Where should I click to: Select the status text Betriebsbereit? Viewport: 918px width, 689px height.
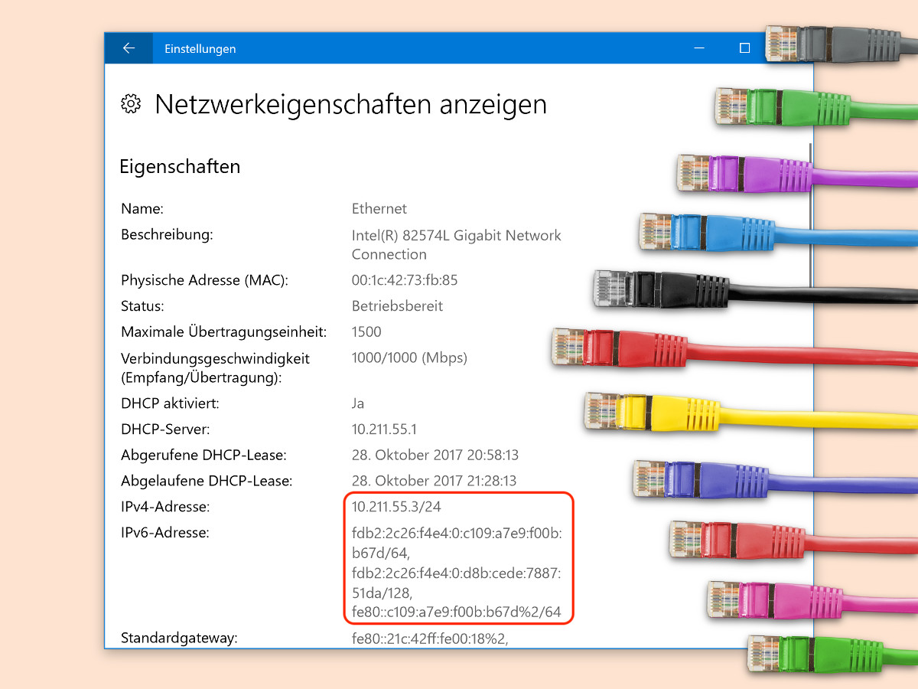coord(397,305)
